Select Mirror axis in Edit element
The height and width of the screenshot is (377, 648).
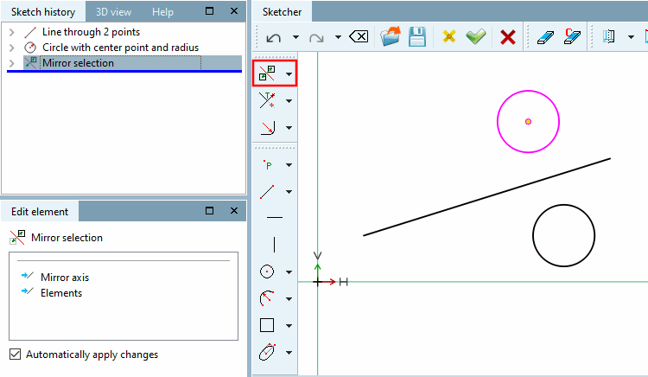pyautogui.click(x=65, y=278)
